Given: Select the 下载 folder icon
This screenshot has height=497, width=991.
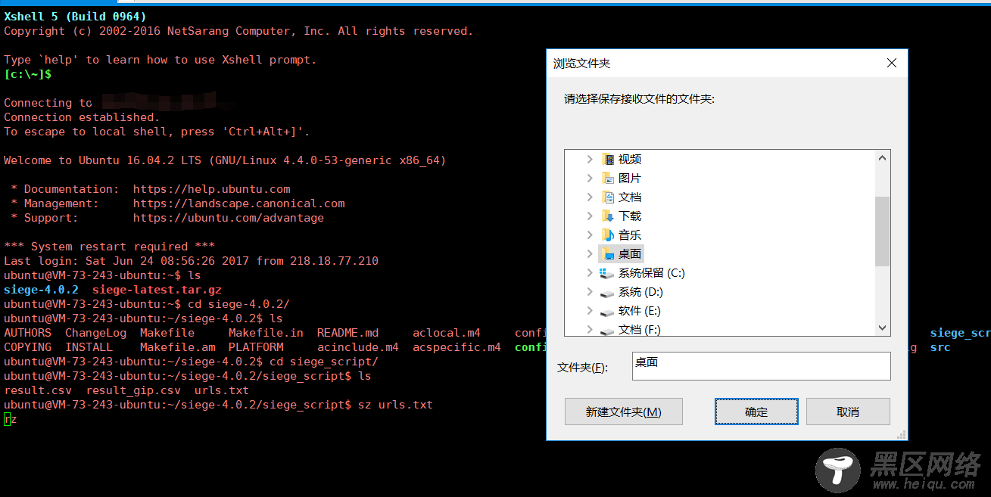Looking at the screenshot, I should (x=607, y=216).
